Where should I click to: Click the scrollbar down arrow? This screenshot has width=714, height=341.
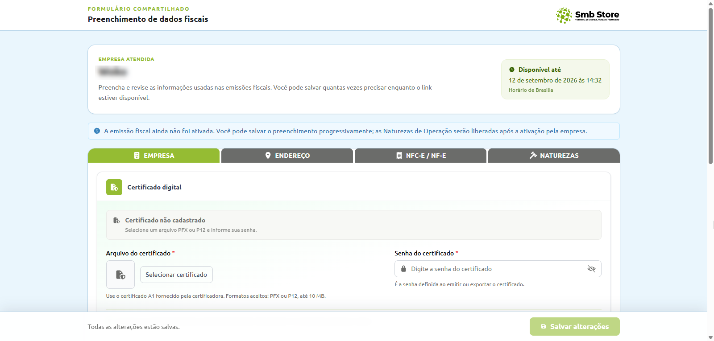pyautogui.click(x=710, y=337)
